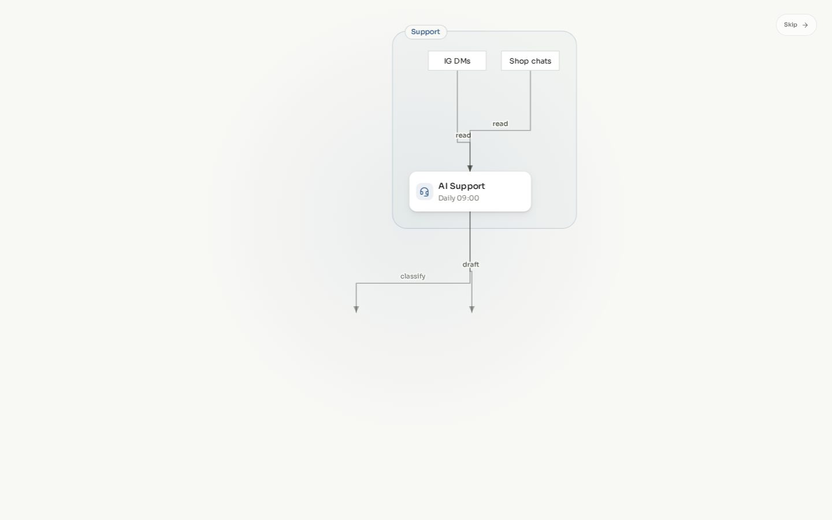Screen dimensions: 832x520
Task: Click the read label on the Shop chats connector
Action: (500, 124)
